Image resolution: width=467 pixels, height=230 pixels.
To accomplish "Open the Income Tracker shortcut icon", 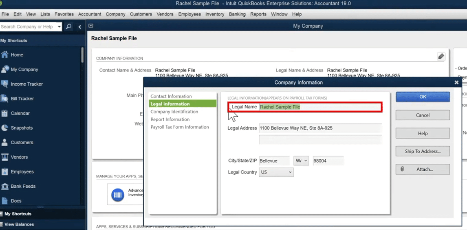I will point(5,84).
